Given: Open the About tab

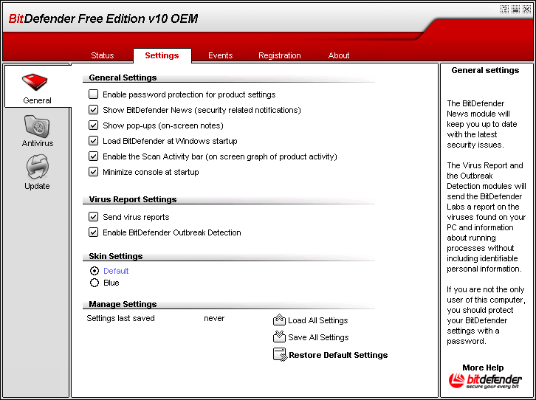Looking at the screenshot, I should [x=339, y=55].
